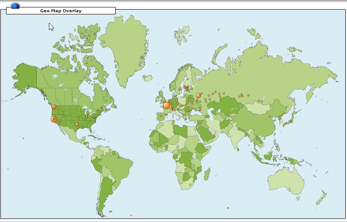Click the small marker on Japan
Viewport: 347px width, 222px height.
click(291, 121)
